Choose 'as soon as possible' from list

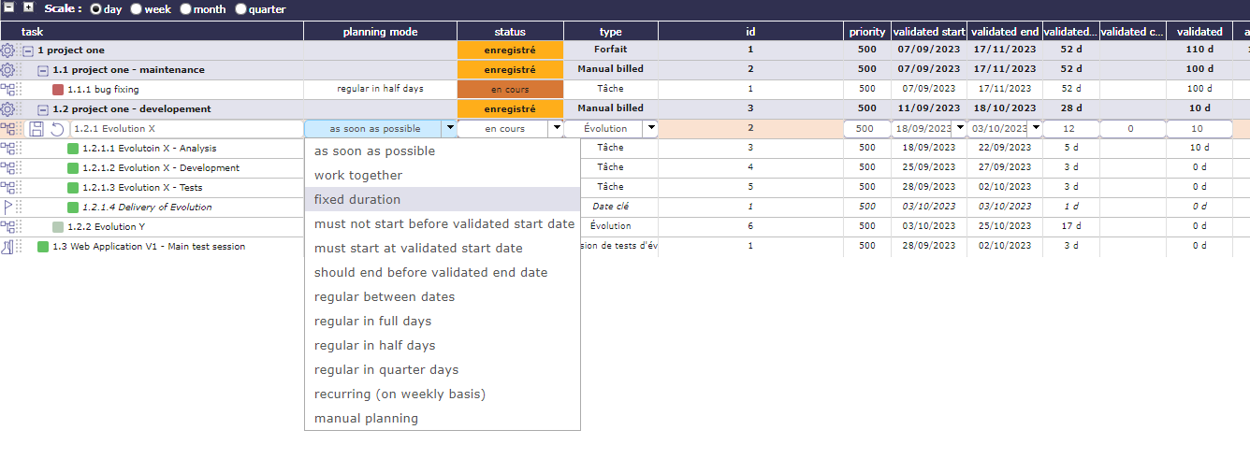(x=443, y=150)
